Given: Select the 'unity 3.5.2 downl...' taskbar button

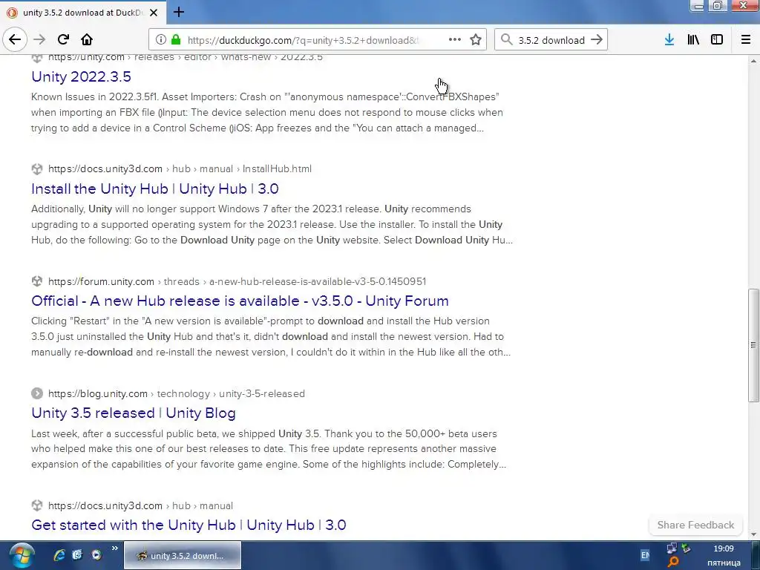Looking at the screenshot, I should [183, 555].
